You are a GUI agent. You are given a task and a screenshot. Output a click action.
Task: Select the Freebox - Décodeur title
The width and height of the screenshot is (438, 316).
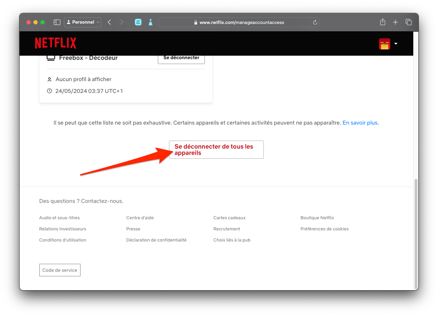89,58
